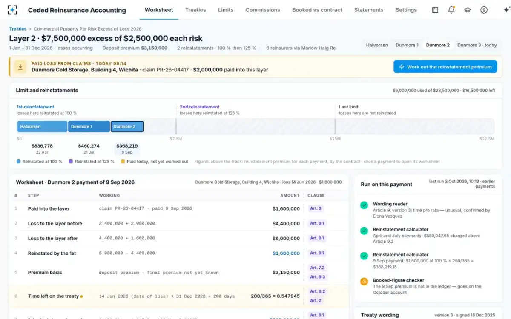Open the layout panel icon in header
This screenshot has width=511, height=319.
[x=435, y=10]
